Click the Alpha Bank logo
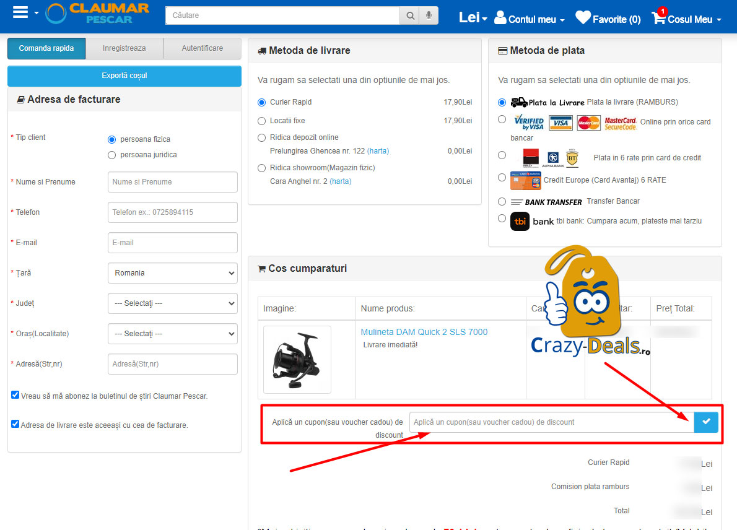This screenshot has height=530, width=737. 553,159
